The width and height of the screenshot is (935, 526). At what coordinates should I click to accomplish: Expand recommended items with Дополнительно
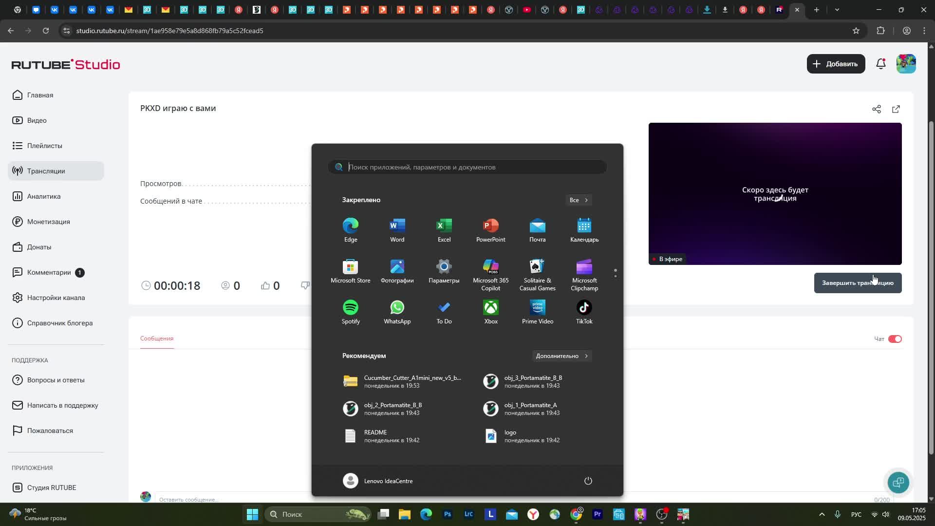coord(562,356)
